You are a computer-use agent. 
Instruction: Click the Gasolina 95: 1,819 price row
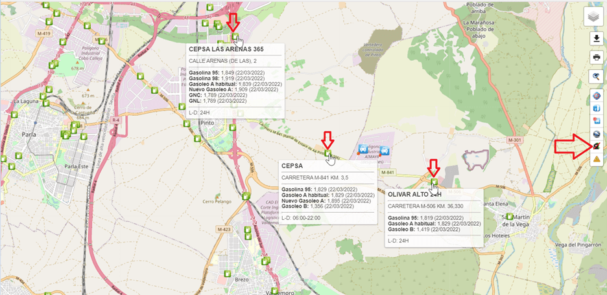coord(426,218)
